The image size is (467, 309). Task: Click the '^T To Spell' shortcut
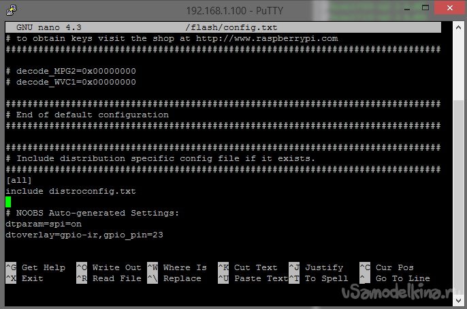[x=319, y=278]
